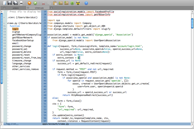Undo last change with orange arrow icon
This screenshot has width=194, height=129.
[x=29, y=3]
